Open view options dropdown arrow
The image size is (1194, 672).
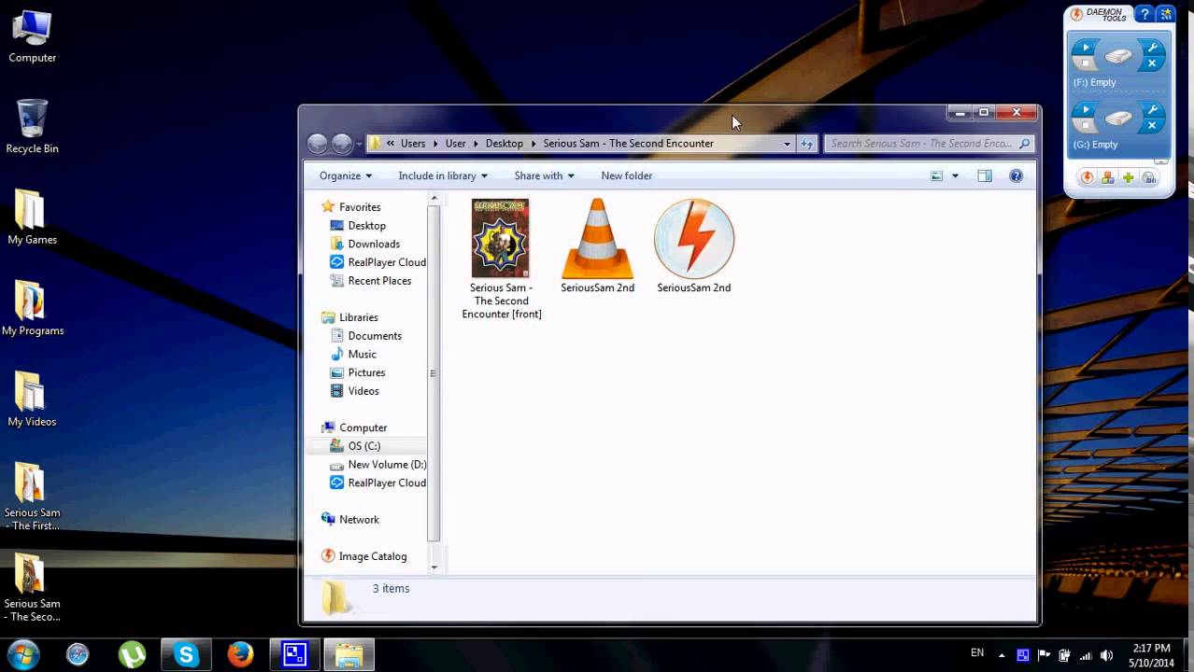[955, 175]
